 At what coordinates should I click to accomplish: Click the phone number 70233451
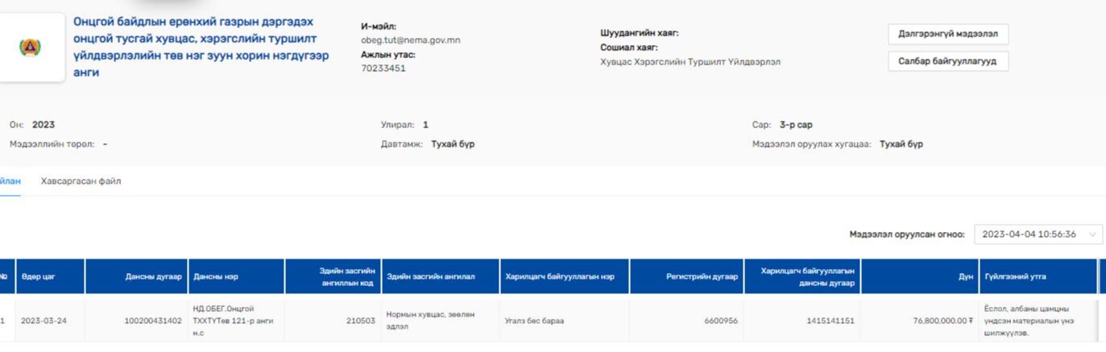point(383,68)
